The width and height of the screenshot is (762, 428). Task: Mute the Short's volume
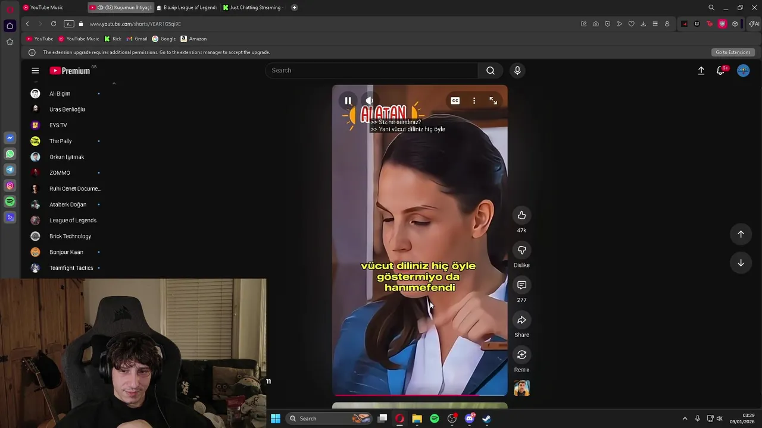(x=370, y=100)
